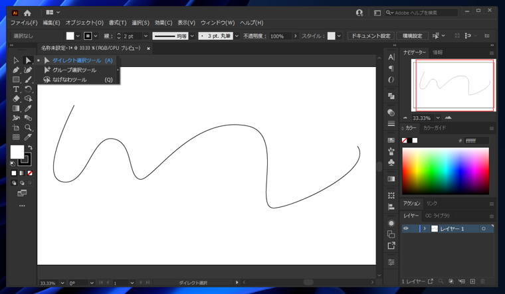Click the hex color field ffffff
This screenshot has width=505, height=294.
click(x=476, y=141)
